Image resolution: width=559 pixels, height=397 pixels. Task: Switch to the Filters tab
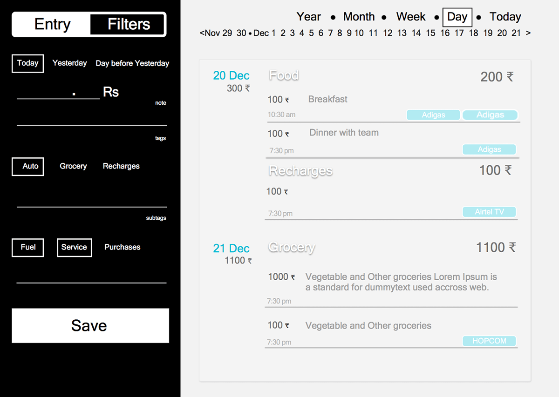128,24
